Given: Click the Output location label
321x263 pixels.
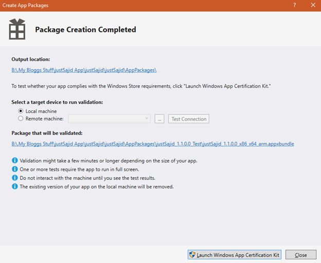Looking at the screenshot, I should click(31, 59).
